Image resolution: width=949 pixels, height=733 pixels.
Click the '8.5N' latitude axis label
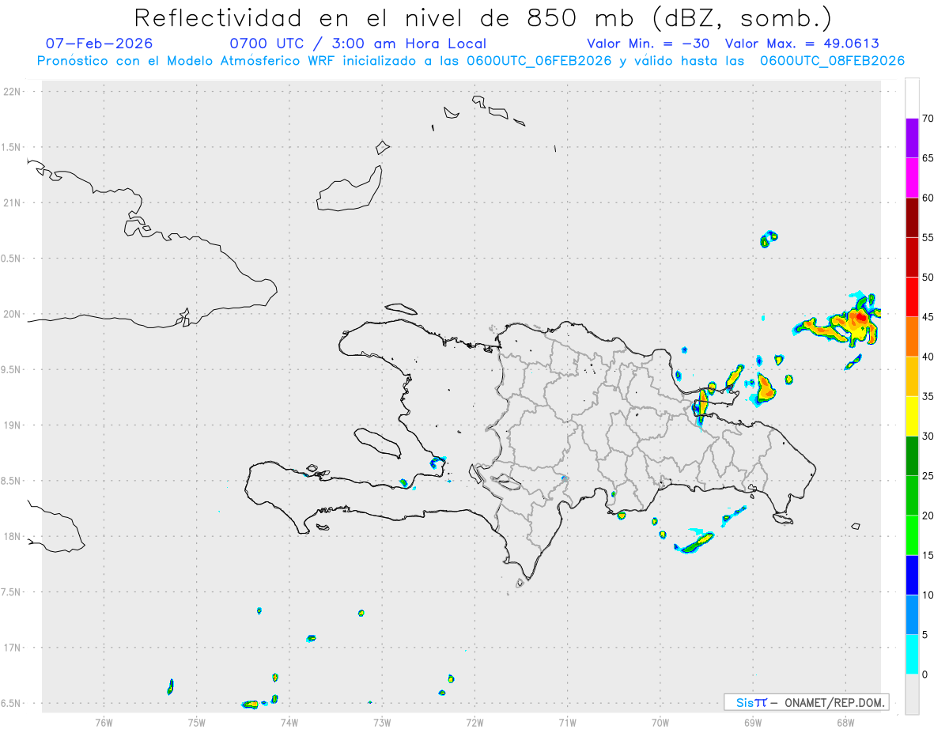[x=12, y=481]
